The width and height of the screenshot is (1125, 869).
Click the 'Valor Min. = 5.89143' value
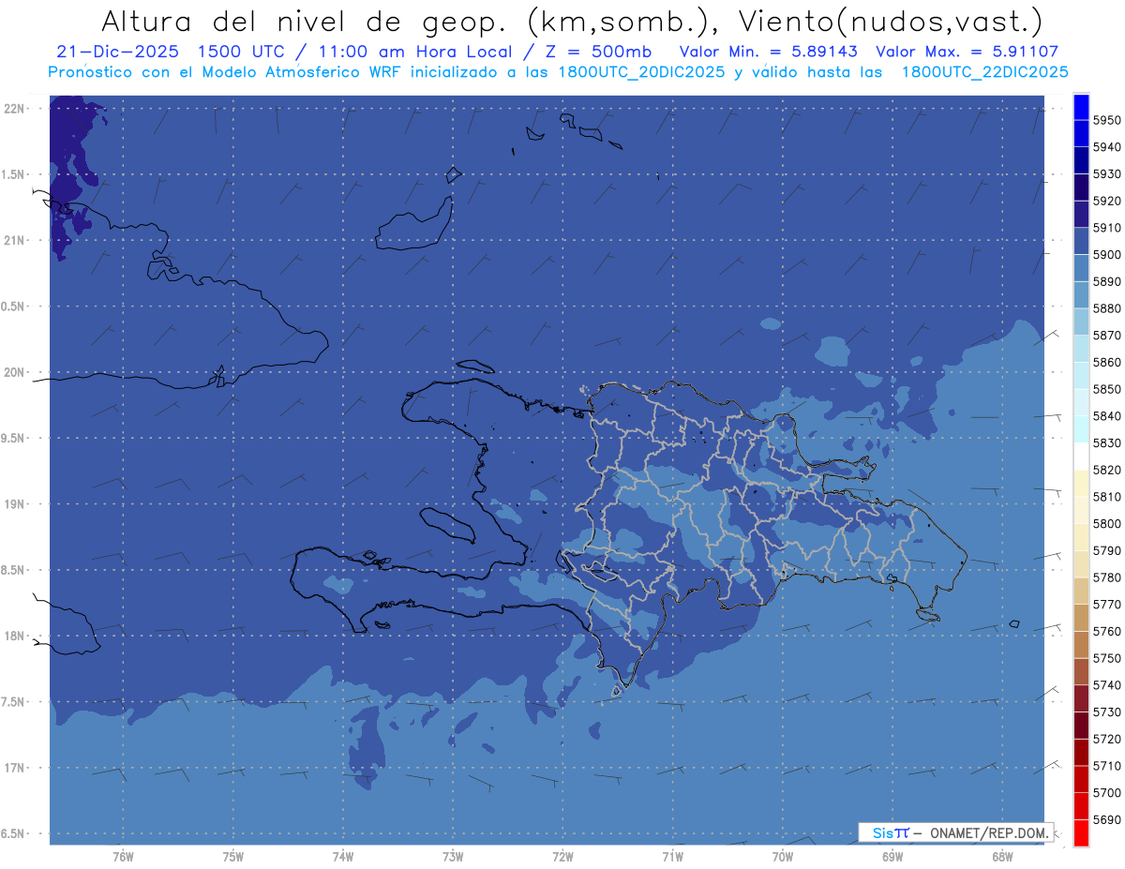pyautogui.click(x=768, y=52)
